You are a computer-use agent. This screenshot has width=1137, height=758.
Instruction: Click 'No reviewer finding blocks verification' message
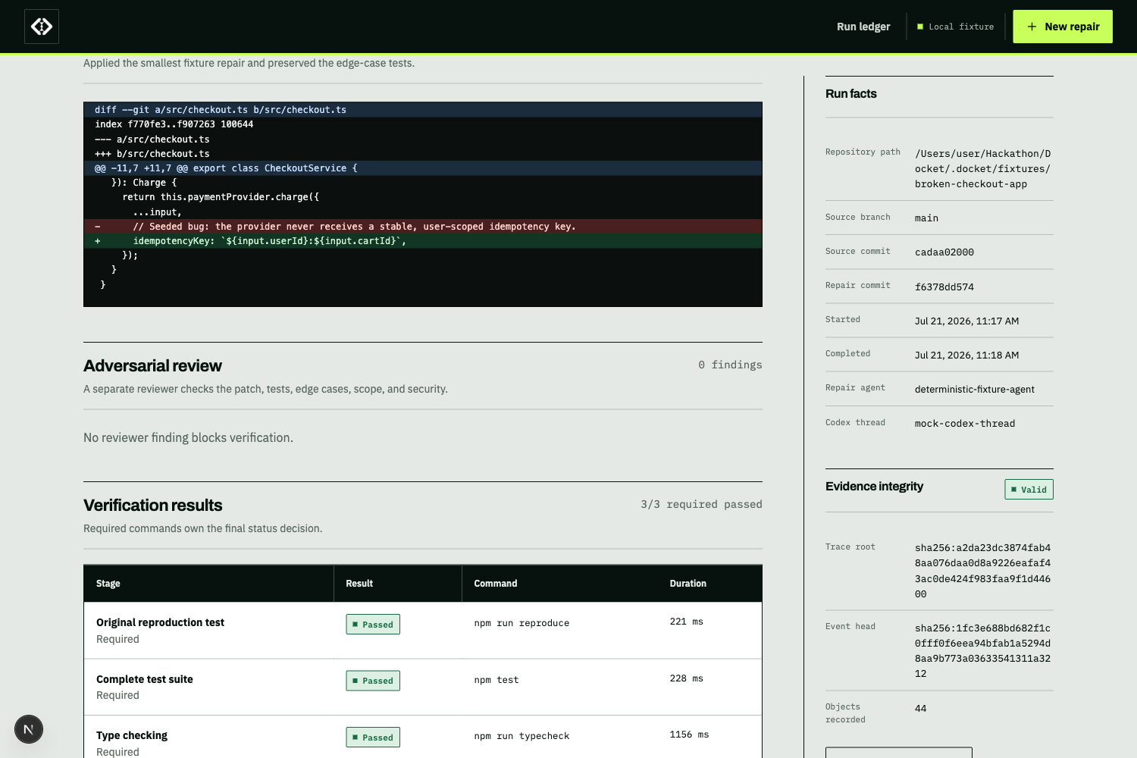(188, 438)
